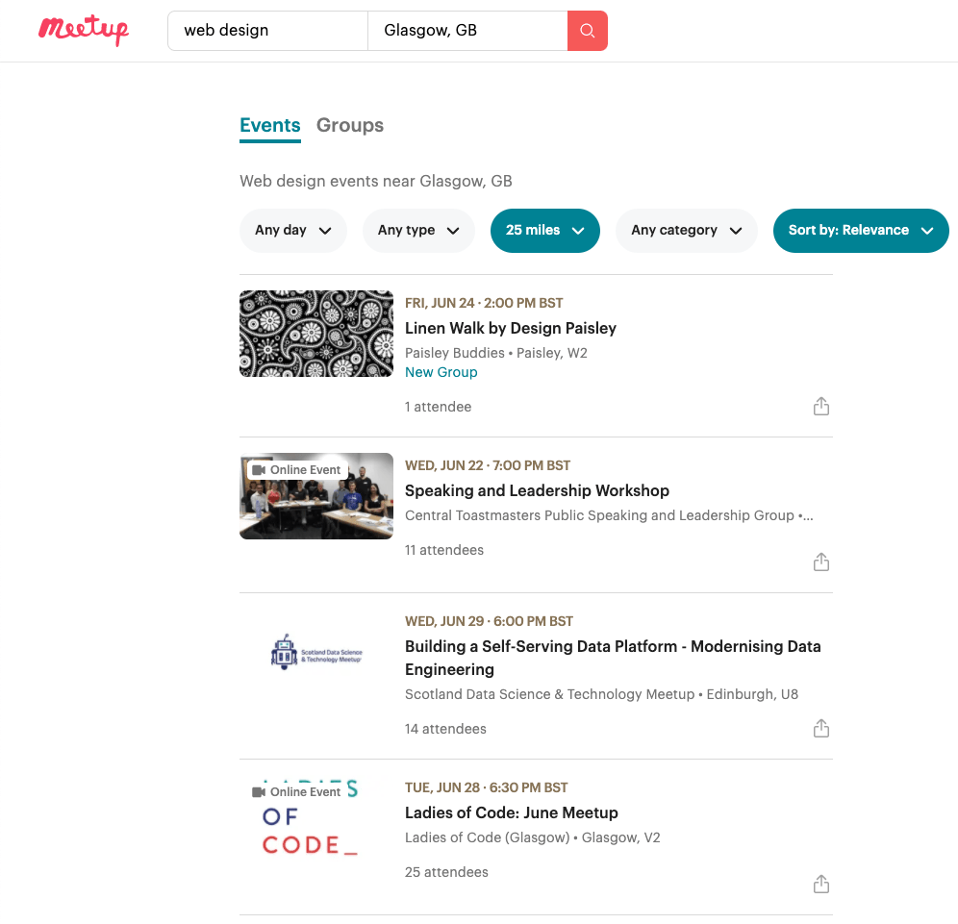The width and height of the screenshot is (958, 924).
Task: Click the New Group link
Action: point(441,372)
